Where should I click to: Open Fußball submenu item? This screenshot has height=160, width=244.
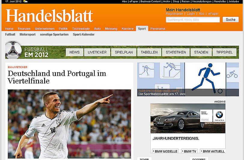(x=10, y=34)
